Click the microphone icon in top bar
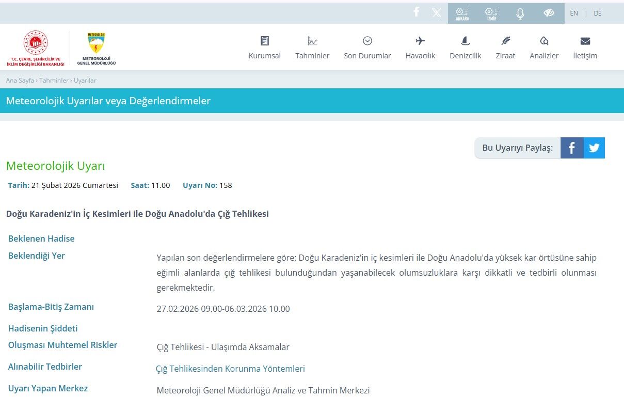This screenshot has width=624, height=412. click(x=520, y=14)
